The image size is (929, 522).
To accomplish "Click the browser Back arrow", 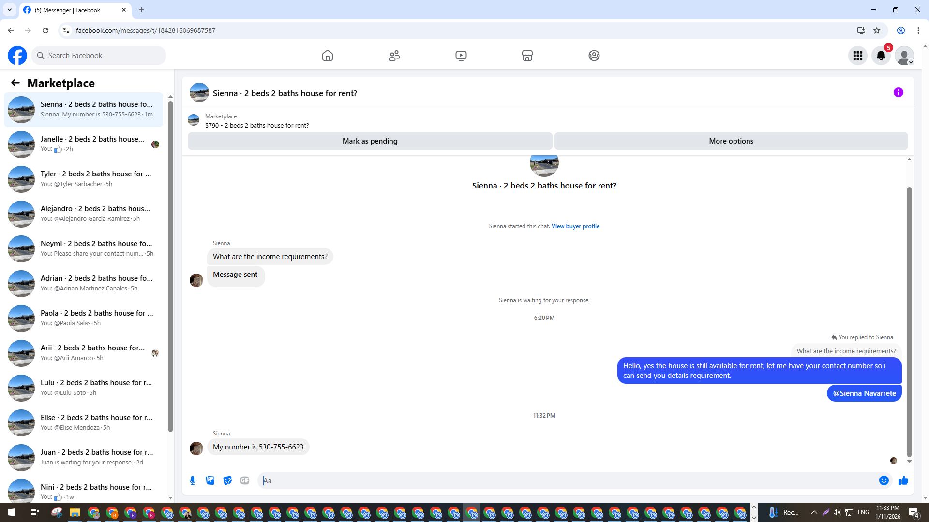I will point(11,30).
